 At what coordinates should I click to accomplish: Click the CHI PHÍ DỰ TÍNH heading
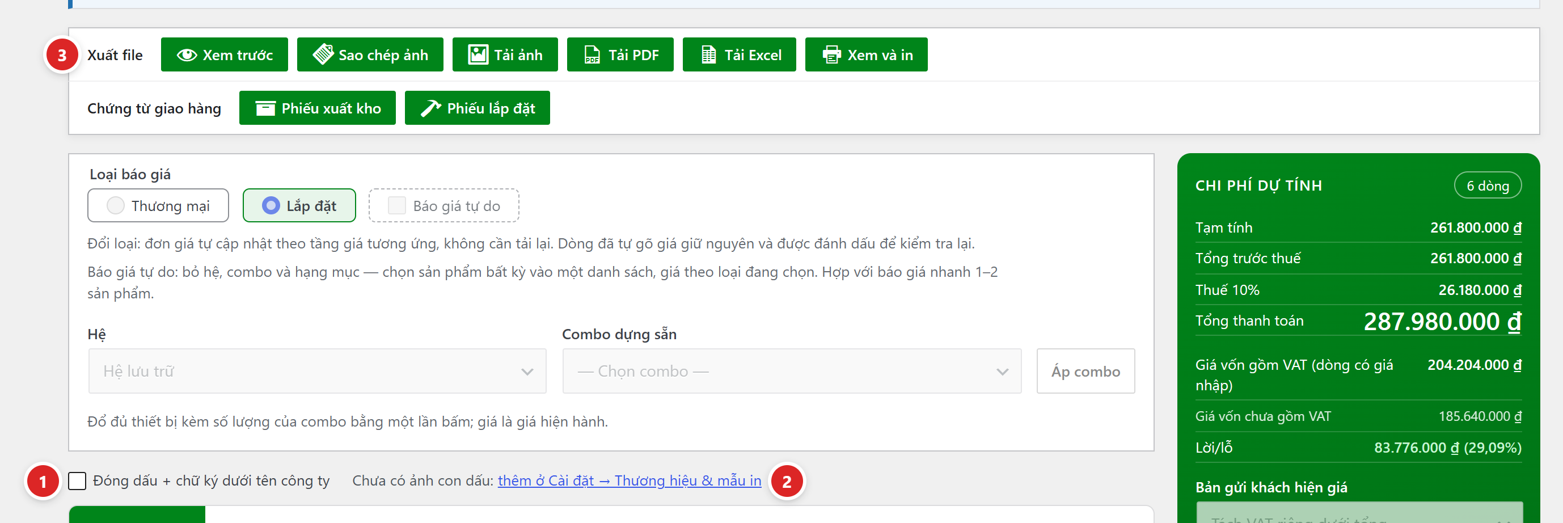[x=1258, y=185]
